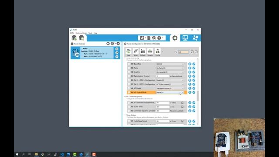This screenshot has width=279, height=157.
Task: Write the AO API Output Mode setting
Action: (194, 92)
